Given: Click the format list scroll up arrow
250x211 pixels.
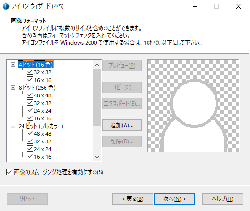Looking at the screenshot, I should coord(97,65).
